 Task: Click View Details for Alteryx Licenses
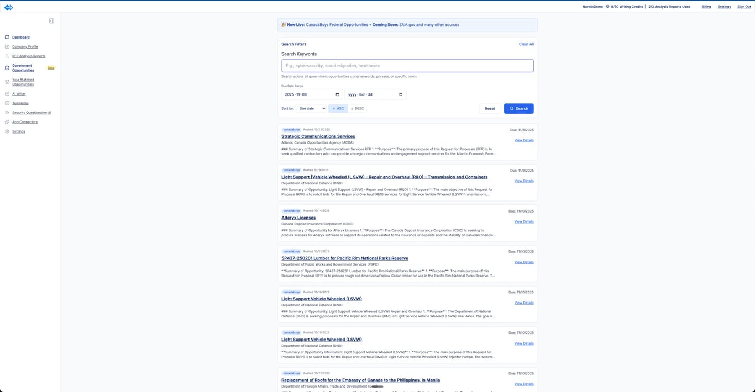tap(524, 221)
